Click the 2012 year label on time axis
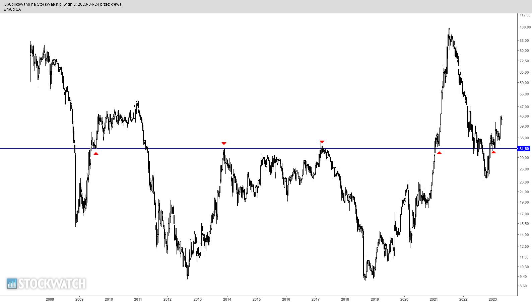Image resolution: width=532 pixels, height=302 pixels. [x=168, y=299]
